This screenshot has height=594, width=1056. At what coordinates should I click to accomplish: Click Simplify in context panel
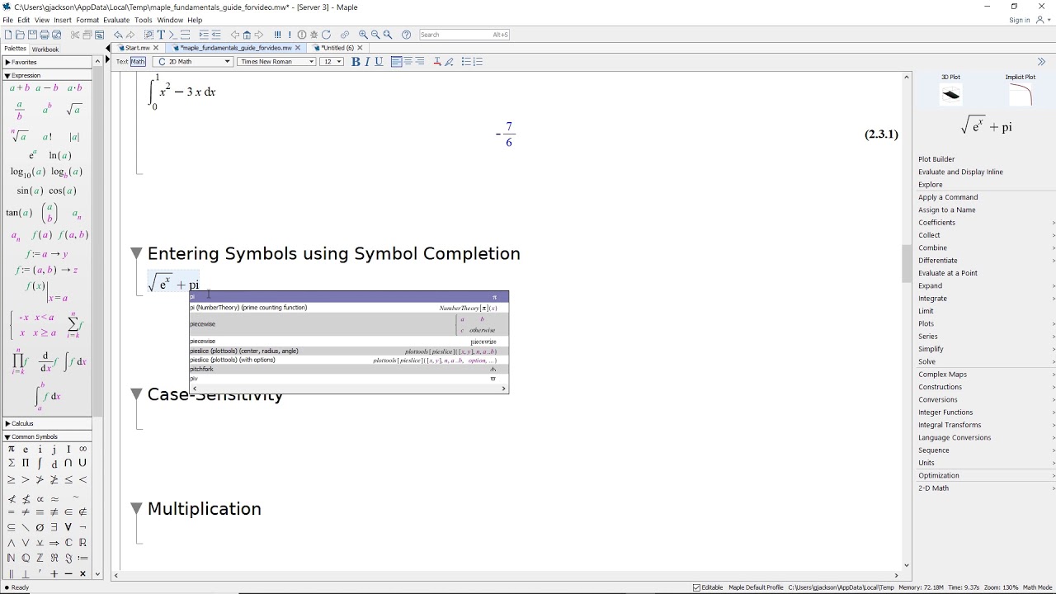[931, 349]
